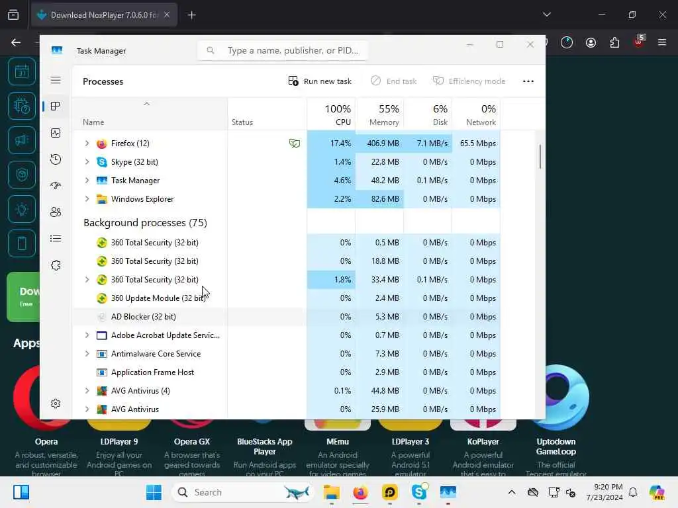Expand AVG Antivirus (4) row

87,391
